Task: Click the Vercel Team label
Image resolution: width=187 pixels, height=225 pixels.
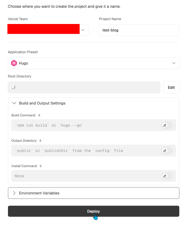Action: tap(18, 19)
